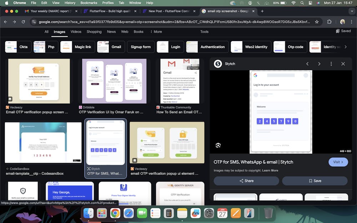Expand the Chrome tab search chevron
Viewport: 357px width, 223px height.
click(352, 11)
